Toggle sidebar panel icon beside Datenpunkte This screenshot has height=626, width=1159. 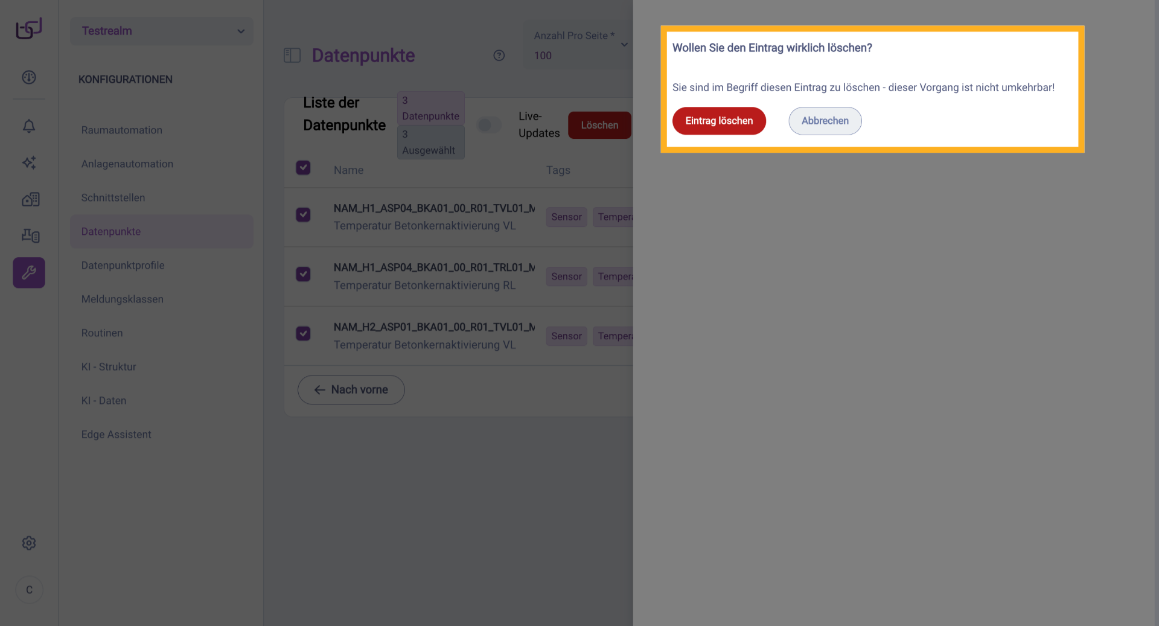coord(292,56)
